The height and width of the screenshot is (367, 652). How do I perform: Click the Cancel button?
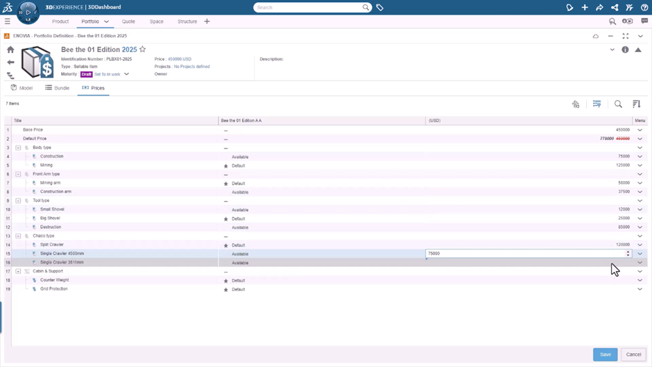tap(633, 355)
